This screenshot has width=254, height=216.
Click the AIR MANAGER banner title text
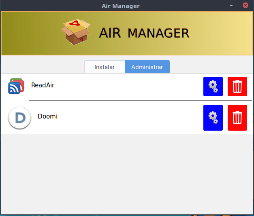pos(144,33)
